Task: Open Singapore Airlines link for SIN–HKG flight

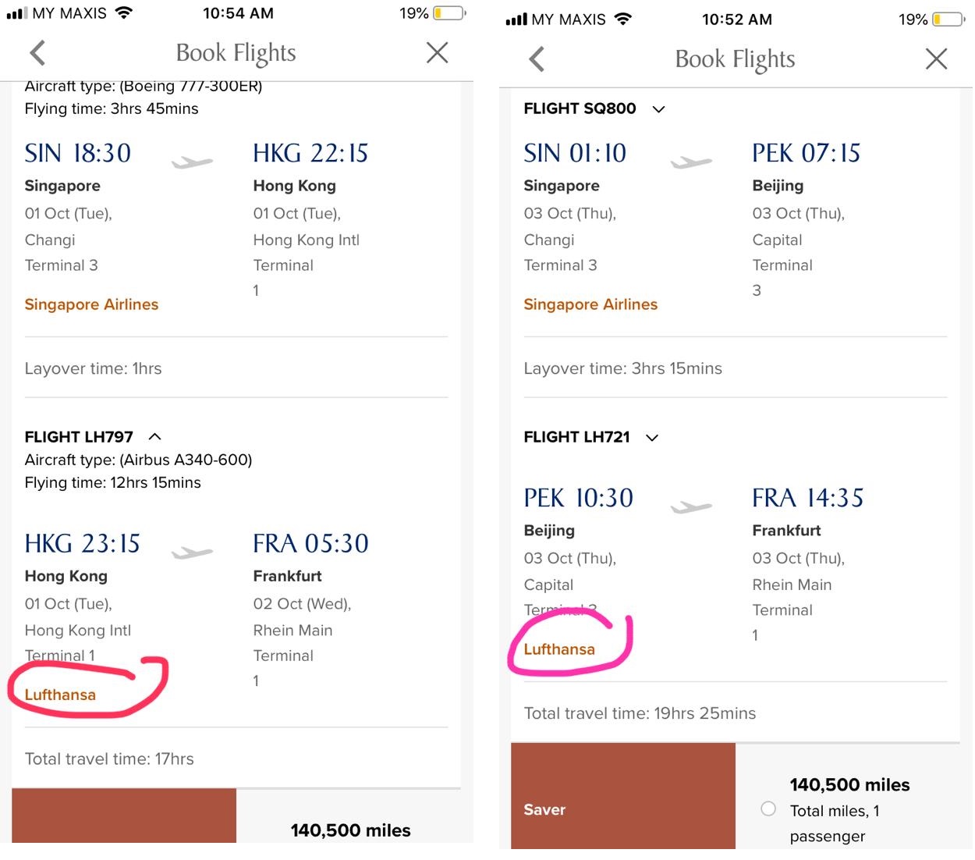Action: coord(91,304)
